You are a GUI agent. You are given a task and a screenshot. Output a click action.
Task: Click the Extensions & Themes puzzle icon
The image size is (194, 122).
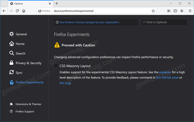tap(11, 104)
